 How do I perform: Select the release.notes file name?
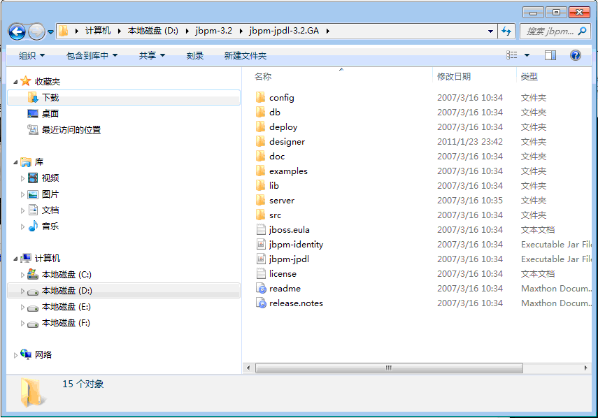click(296, 303)
